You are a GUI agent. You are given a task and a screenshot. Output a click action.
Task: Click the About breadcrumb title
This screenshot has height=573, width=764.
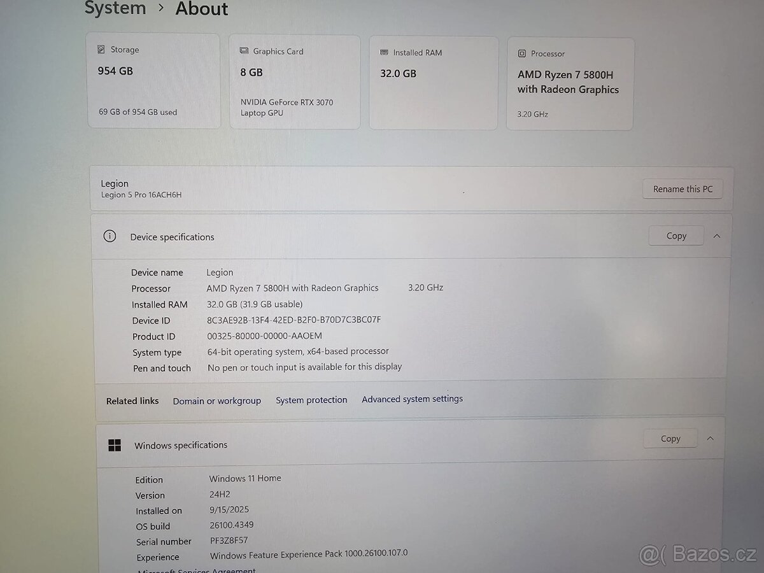[201, 9]
